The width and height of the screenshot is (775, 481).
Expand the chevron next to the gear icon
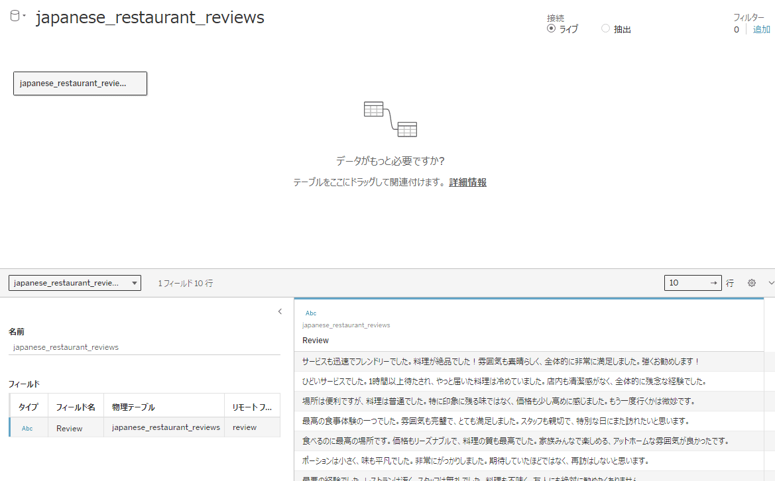pyautogui.click(x=770, y=283)
